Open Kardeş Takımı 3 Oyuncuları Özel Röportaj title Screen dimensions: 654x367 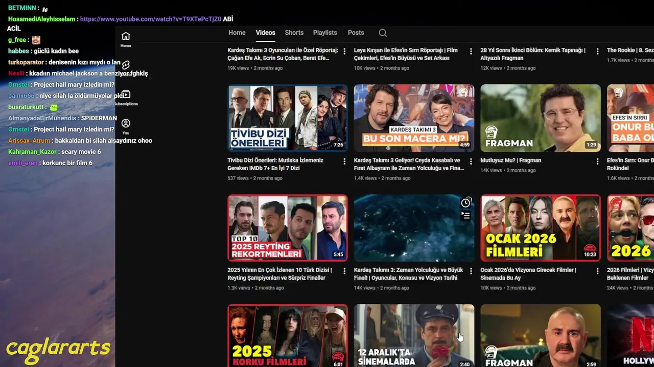tap(283, 54)
